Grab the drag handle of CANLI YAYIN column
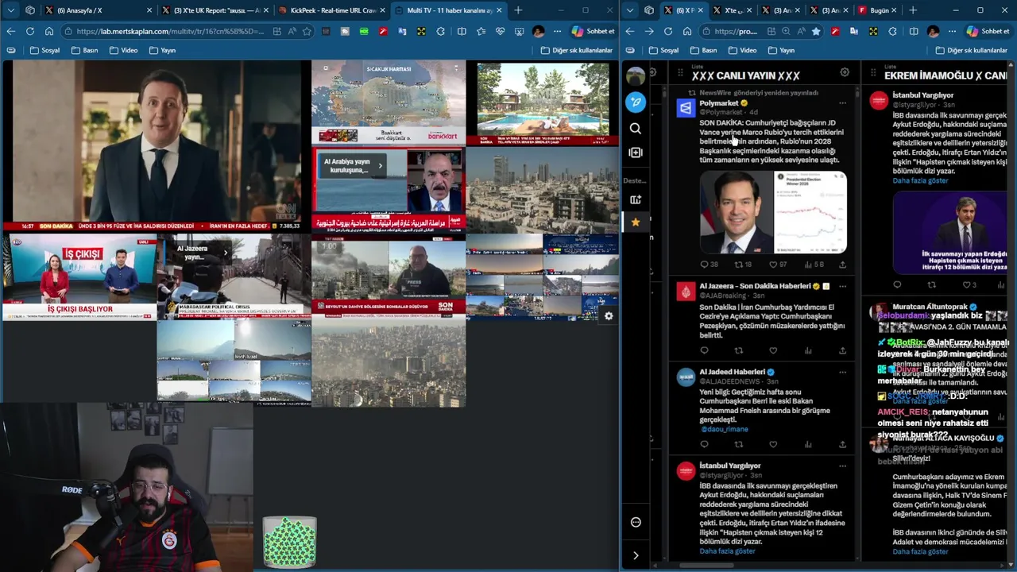Screen dimensions: 1017x572 click(681, 72)
